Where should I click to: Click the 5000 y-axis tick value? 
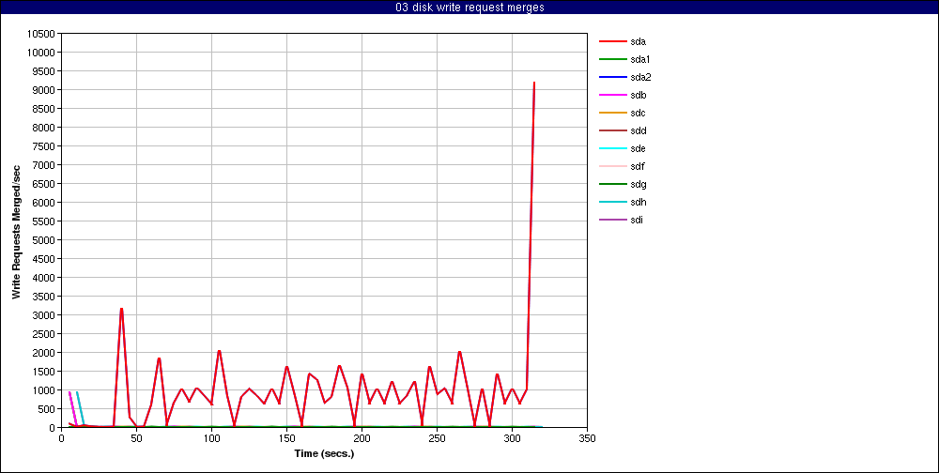(x=44, y=240)
